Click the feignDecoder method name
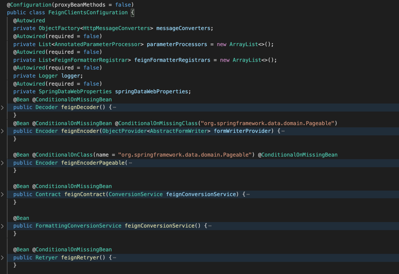This screenshot has width=399, height=274. pyautogui.click(x=80, y=107)
